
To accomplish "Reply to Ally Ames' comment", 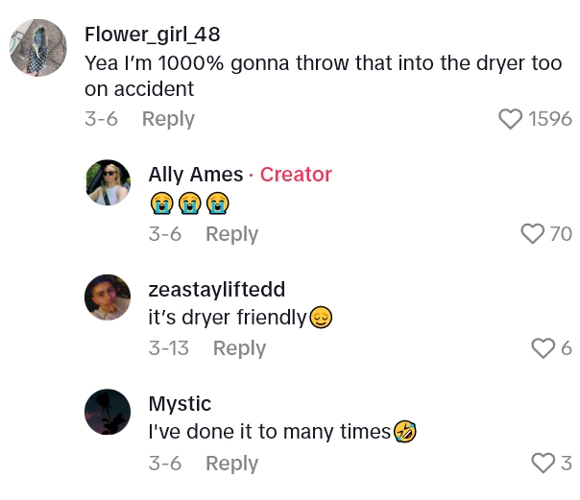I will 231,234.
